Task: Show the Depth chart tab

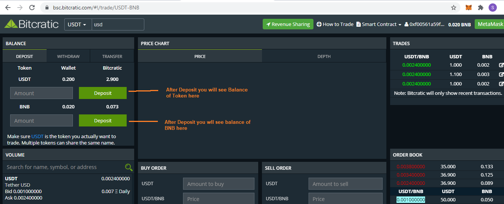Action: 324,56
